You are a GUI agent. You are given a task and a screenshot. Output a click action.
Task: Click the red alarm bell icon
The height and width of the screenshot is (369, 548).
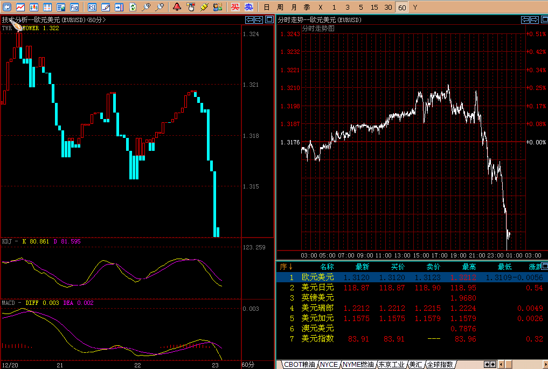[177, 7]
